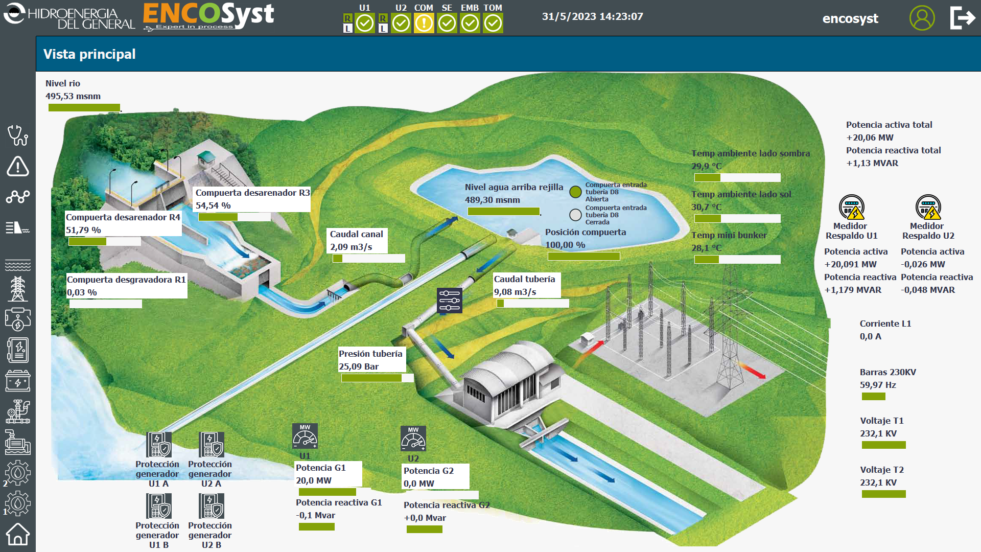Open the battery icon in sidebar

click(18, 381)
